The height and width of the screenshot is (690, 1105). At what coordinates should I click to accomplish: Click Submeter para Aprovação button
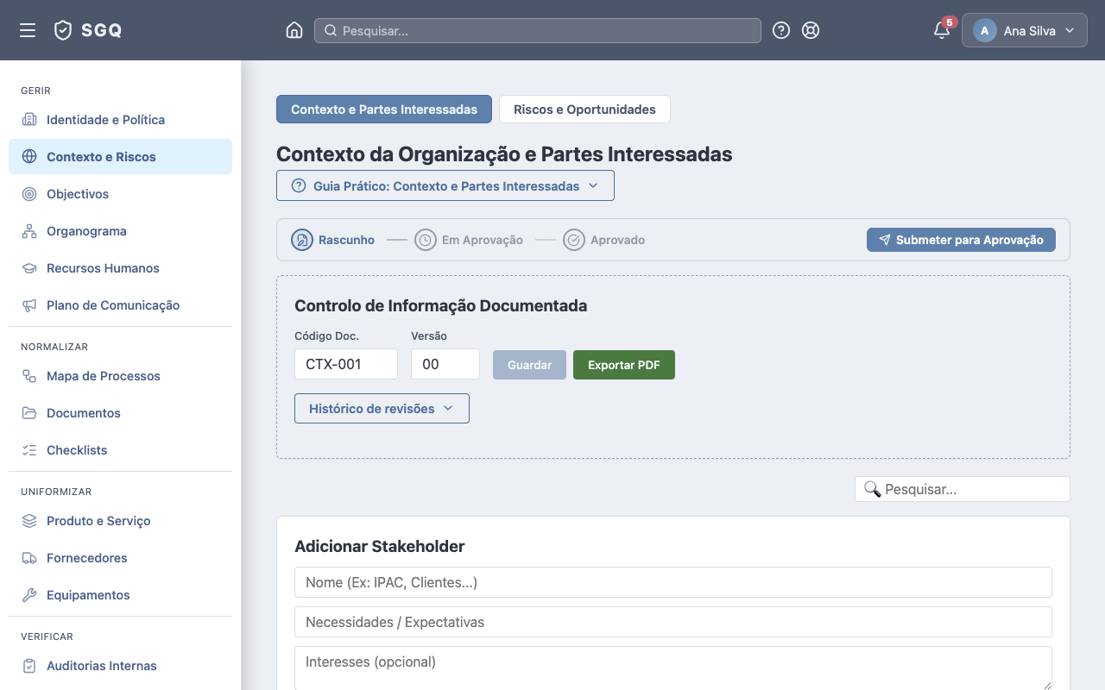pos(961,240)
